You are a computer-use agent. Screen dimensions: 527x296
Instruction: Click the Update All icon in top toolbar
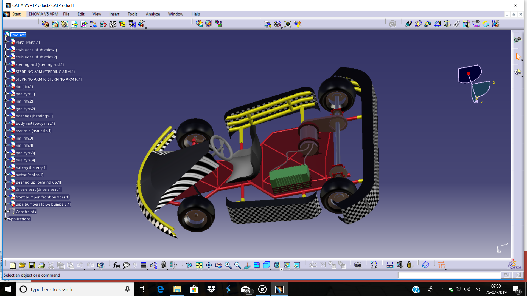pyautogui.click(x=393, y=24)
